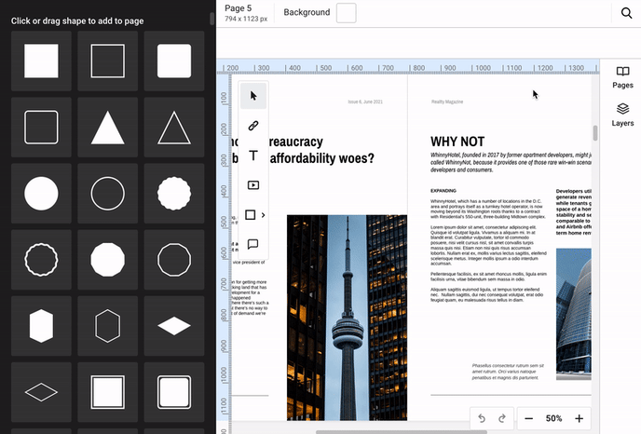The image size is (641, 434).
Task: Click the vertical scrollbar of the canvas
Action: coord(595,133)
